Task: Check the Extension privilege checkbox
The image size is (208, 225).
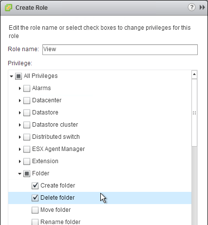Action: [x=27, y=161]
